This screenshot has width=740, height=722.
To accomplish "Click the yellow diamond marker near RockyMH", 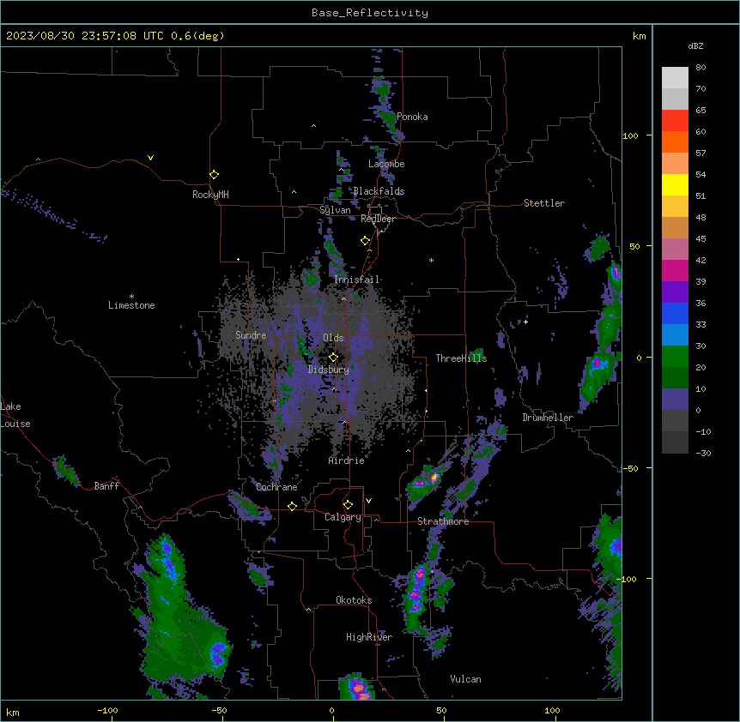I will click(x=215, y=175).
